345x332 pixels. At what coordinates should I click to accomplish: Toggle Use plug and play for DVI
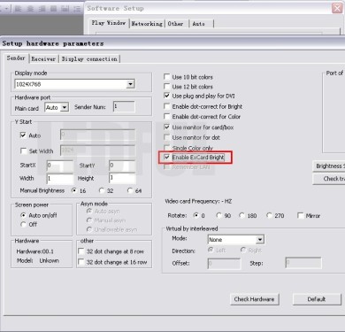click(x=167, y=96)
